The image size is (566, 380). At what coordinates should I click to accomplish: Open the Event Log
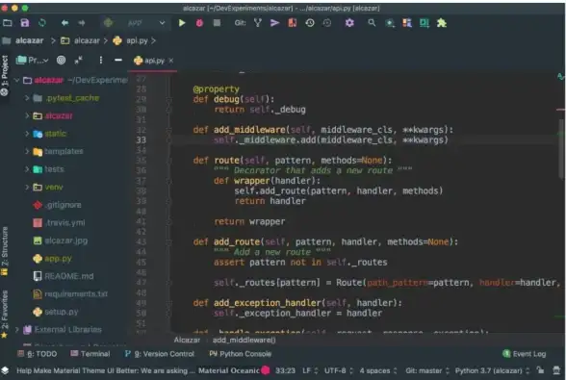[x=524, y=354]
